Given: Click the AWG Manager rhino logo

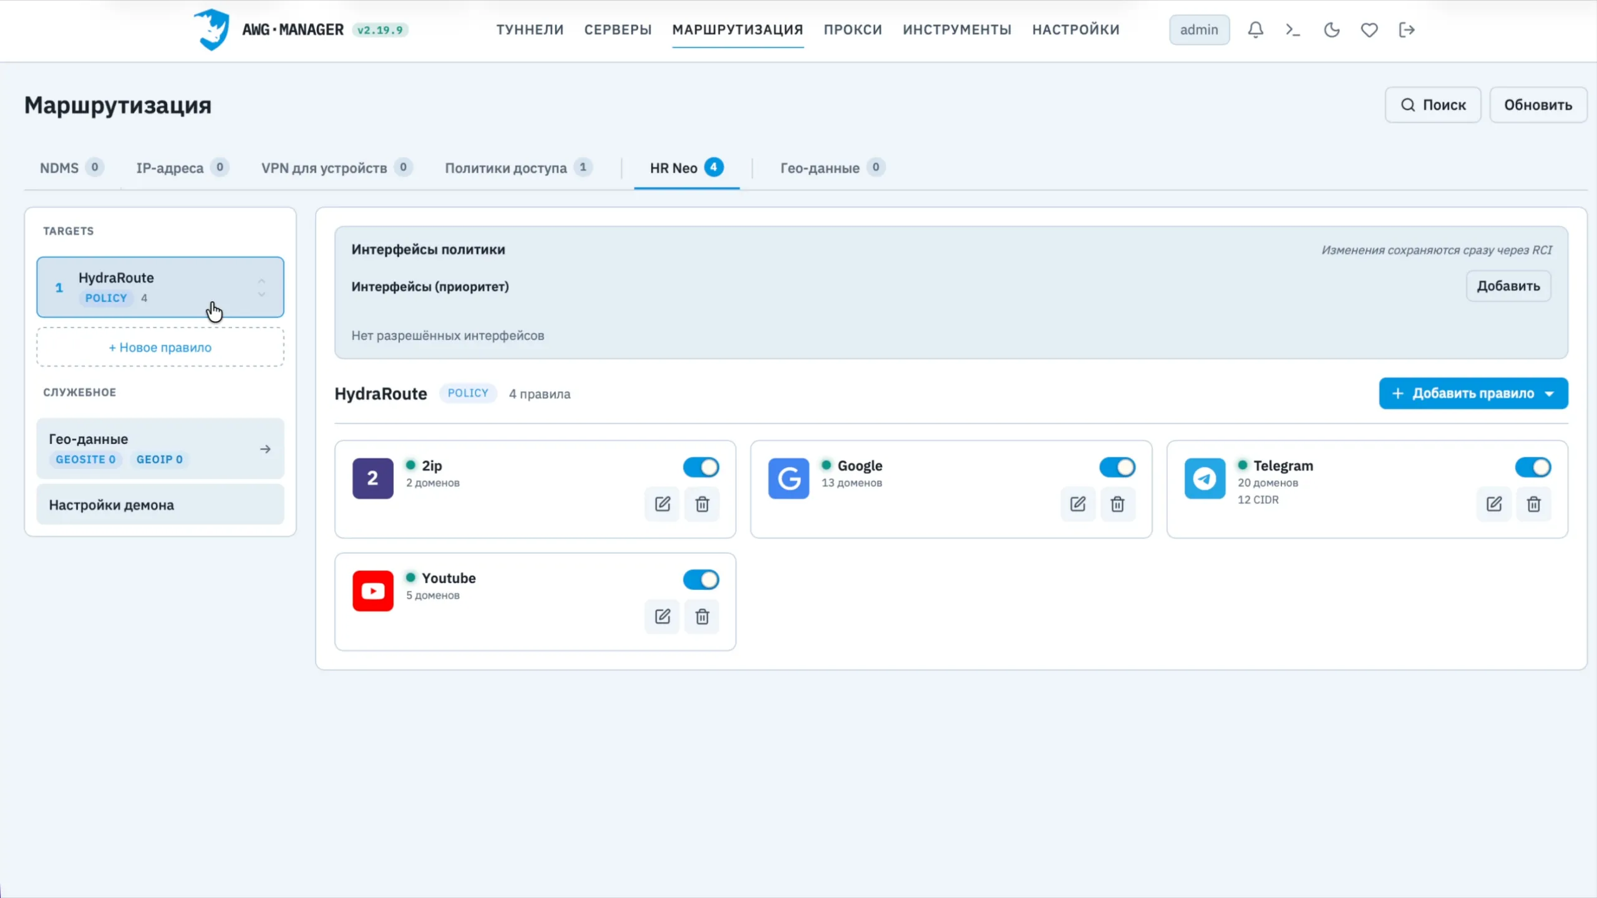Looking at the screenshot, I should click(211, 29).
